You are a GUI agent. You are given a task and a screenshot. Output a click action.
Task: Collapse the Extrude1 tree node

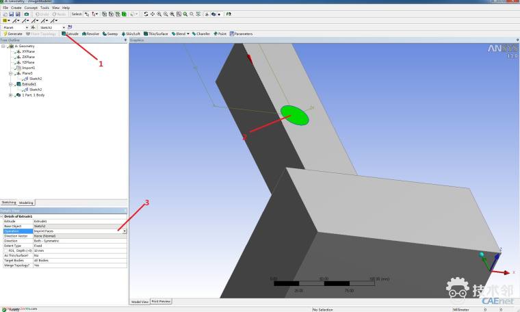point(10,84)
